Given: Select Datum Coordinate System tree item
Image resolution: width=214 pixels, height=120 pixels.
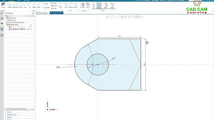Looking at the screenshot, I should coord(19,27).
